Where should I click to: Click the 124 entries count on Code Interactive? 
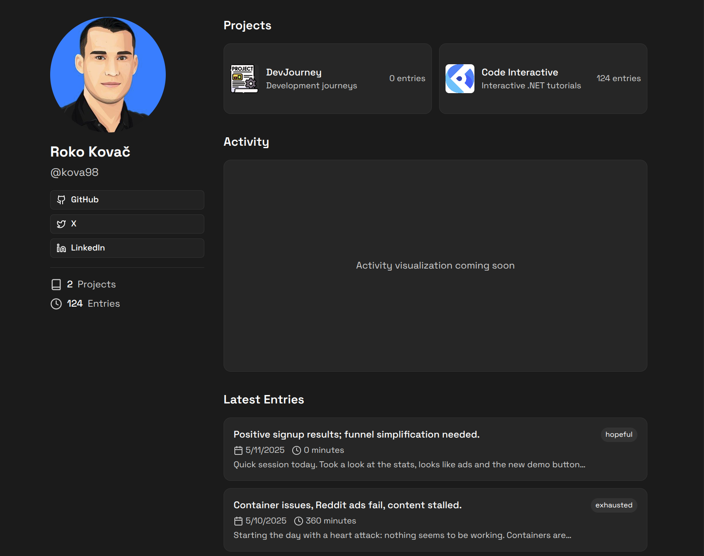click(619, 78)
